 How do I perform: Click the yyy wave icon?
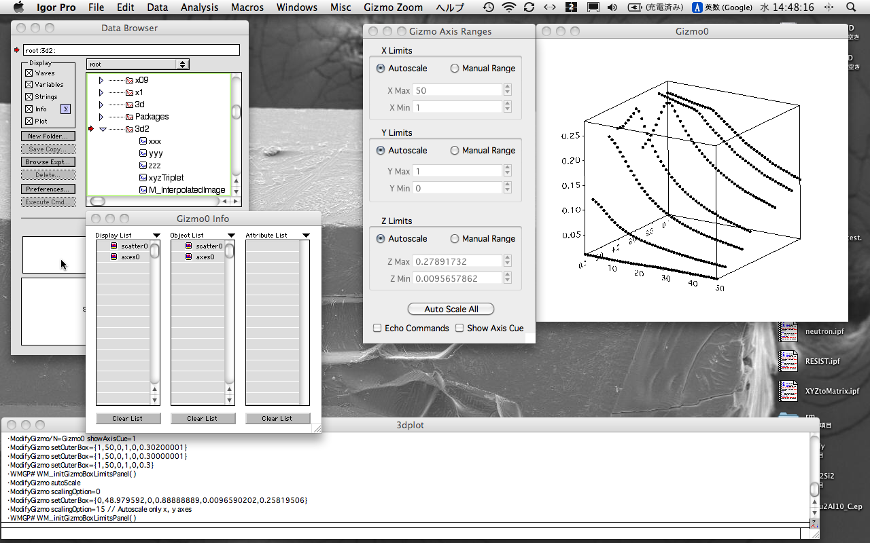[x=143, y=153]
